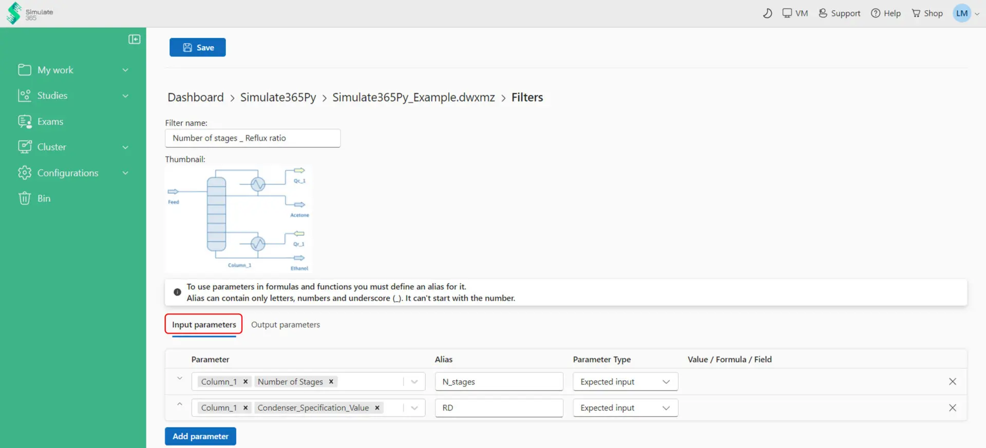Open Simulate365Py_Example.dwxmz breadcrumb

point(413,98)
